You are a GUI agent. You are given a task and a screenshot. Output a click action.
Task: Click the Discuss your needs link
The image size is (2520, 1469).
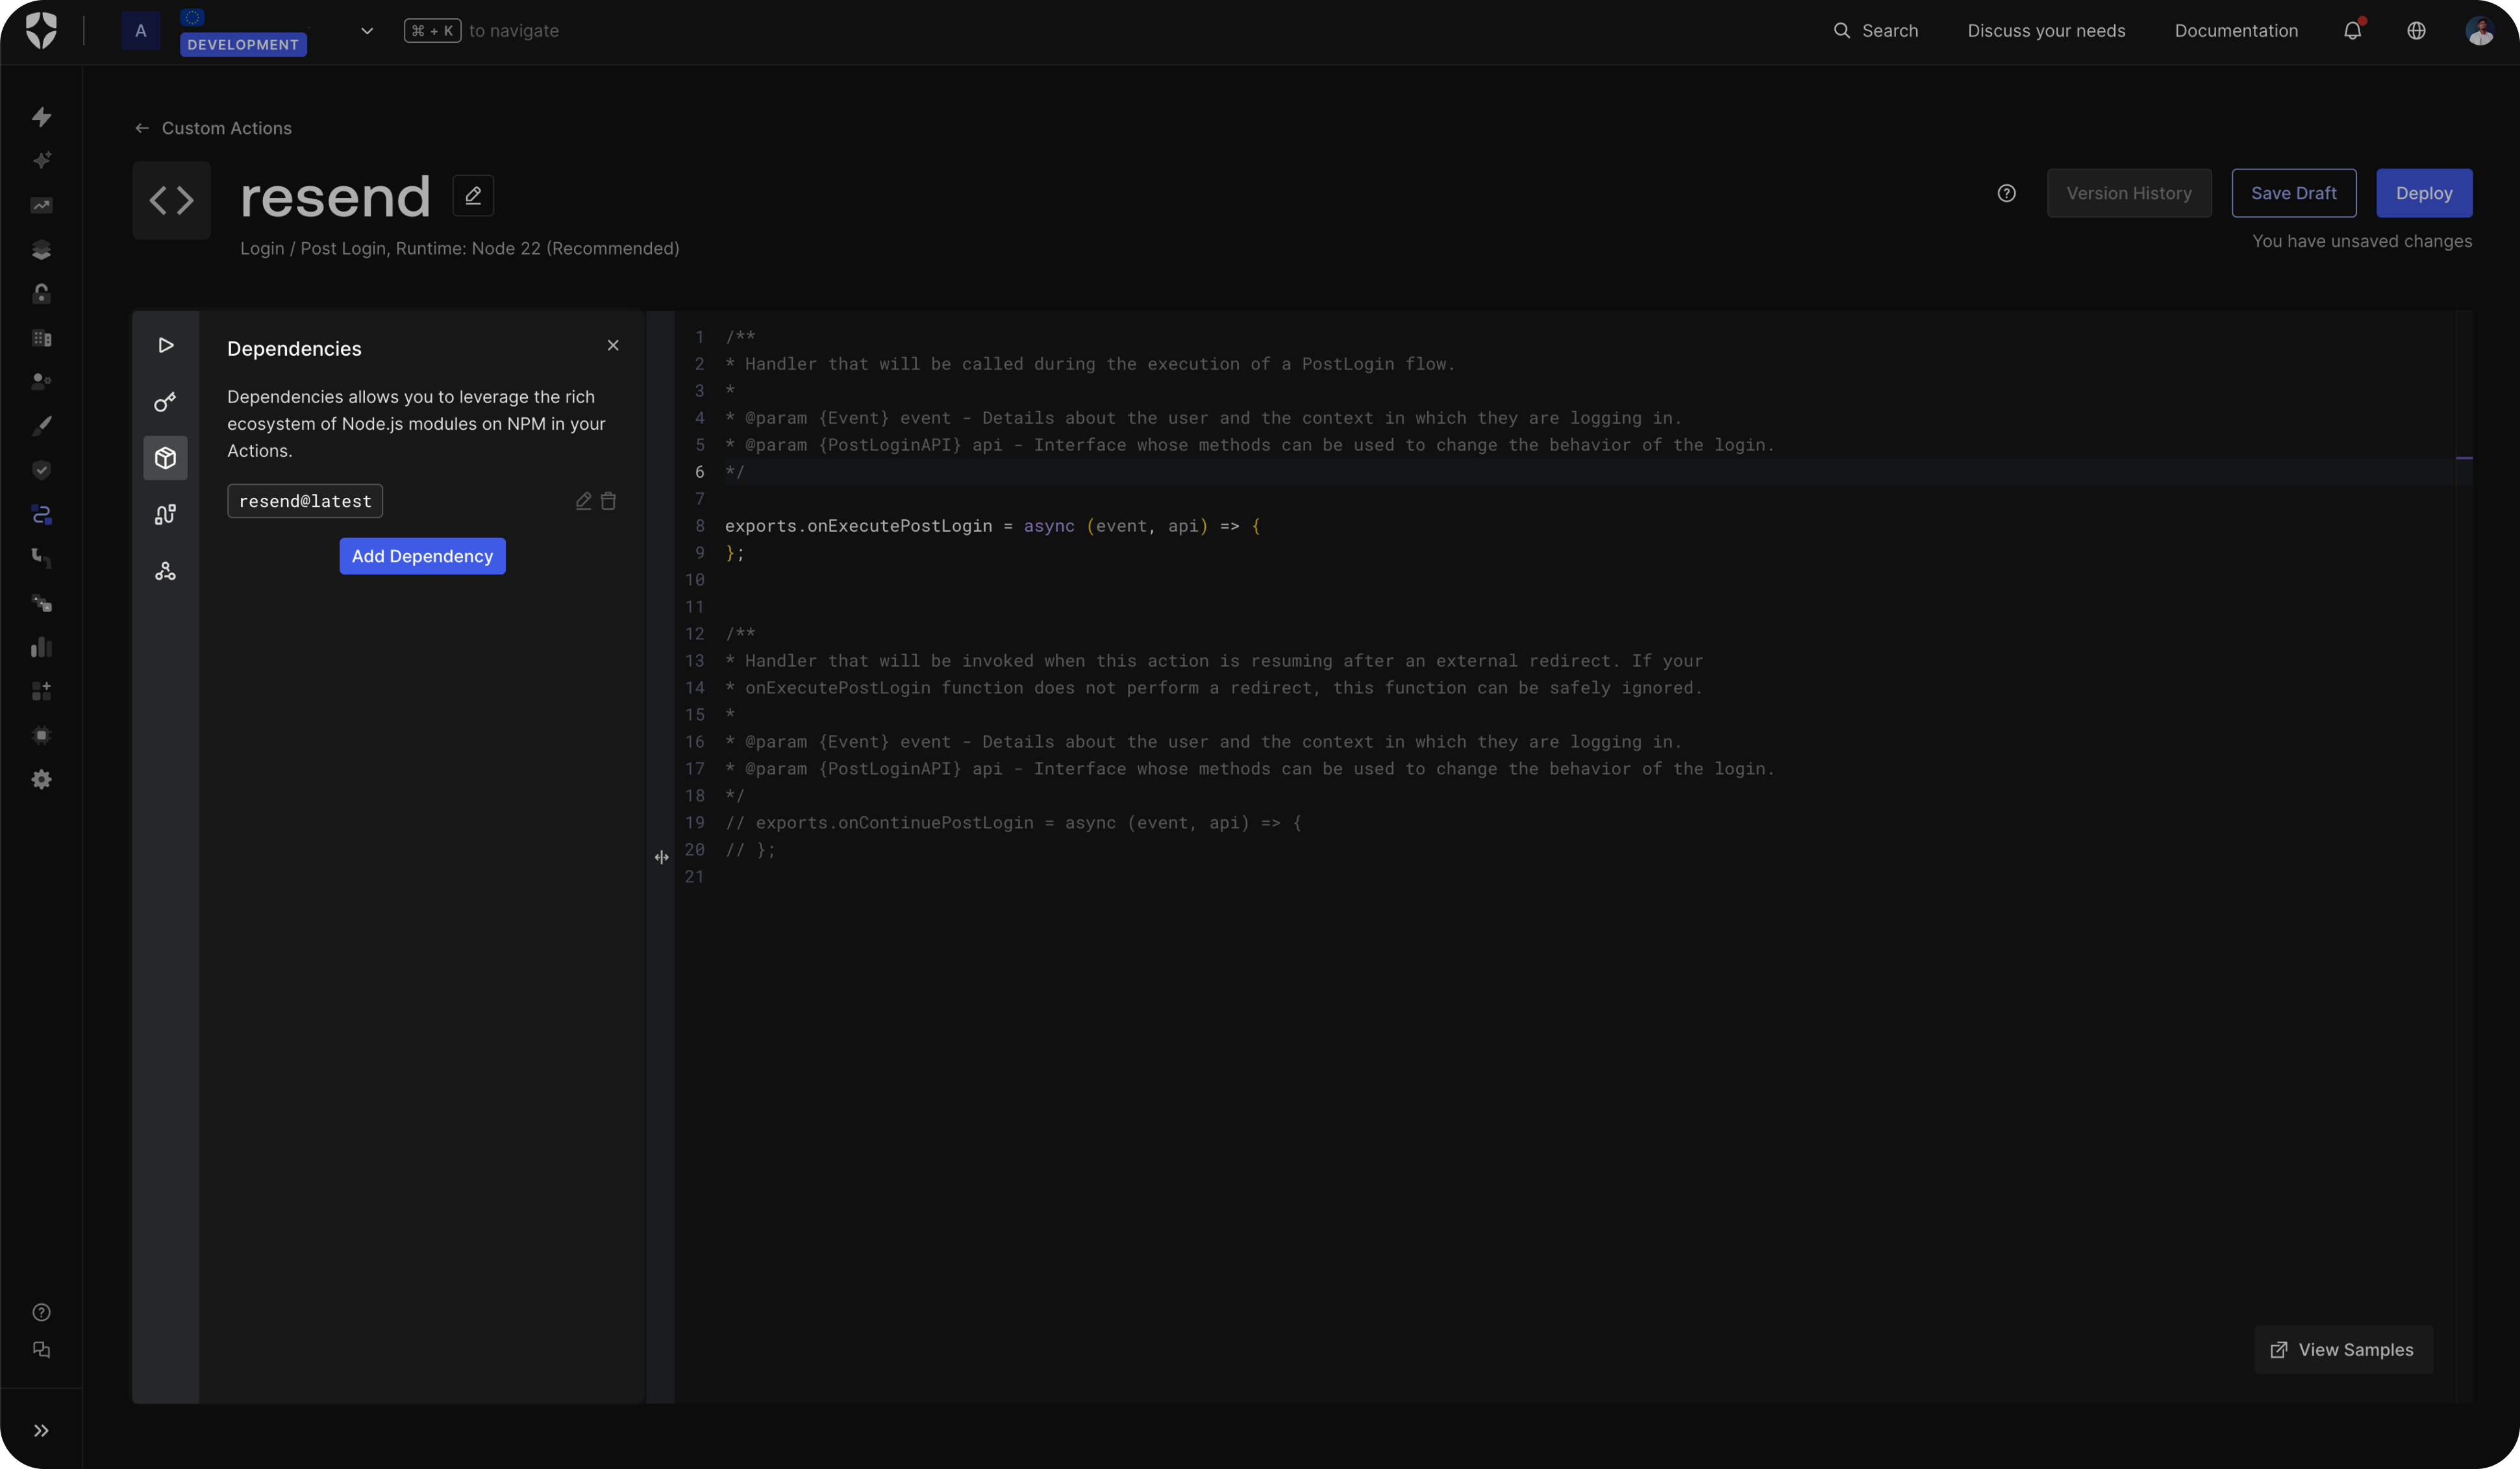click(2046, 31)
